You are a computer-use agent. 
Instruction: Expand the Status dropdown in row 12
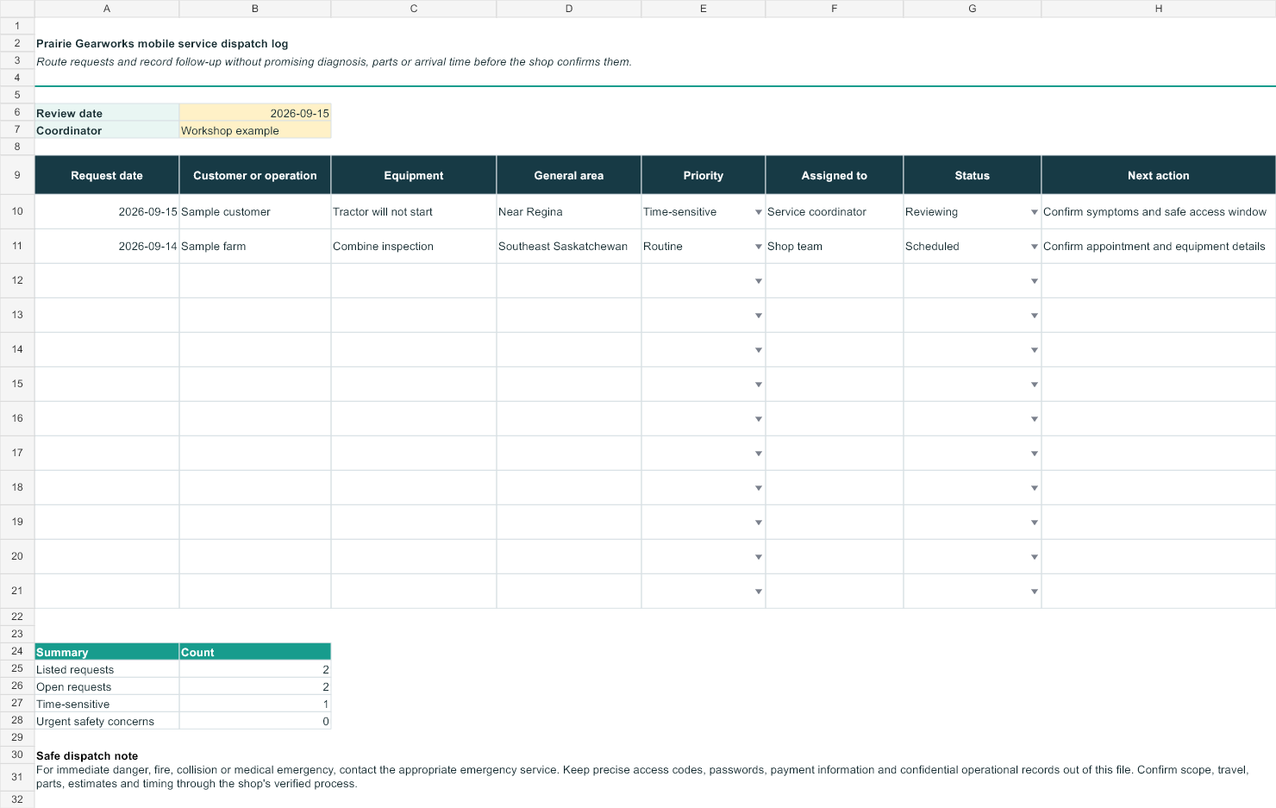coord(1034,281)
